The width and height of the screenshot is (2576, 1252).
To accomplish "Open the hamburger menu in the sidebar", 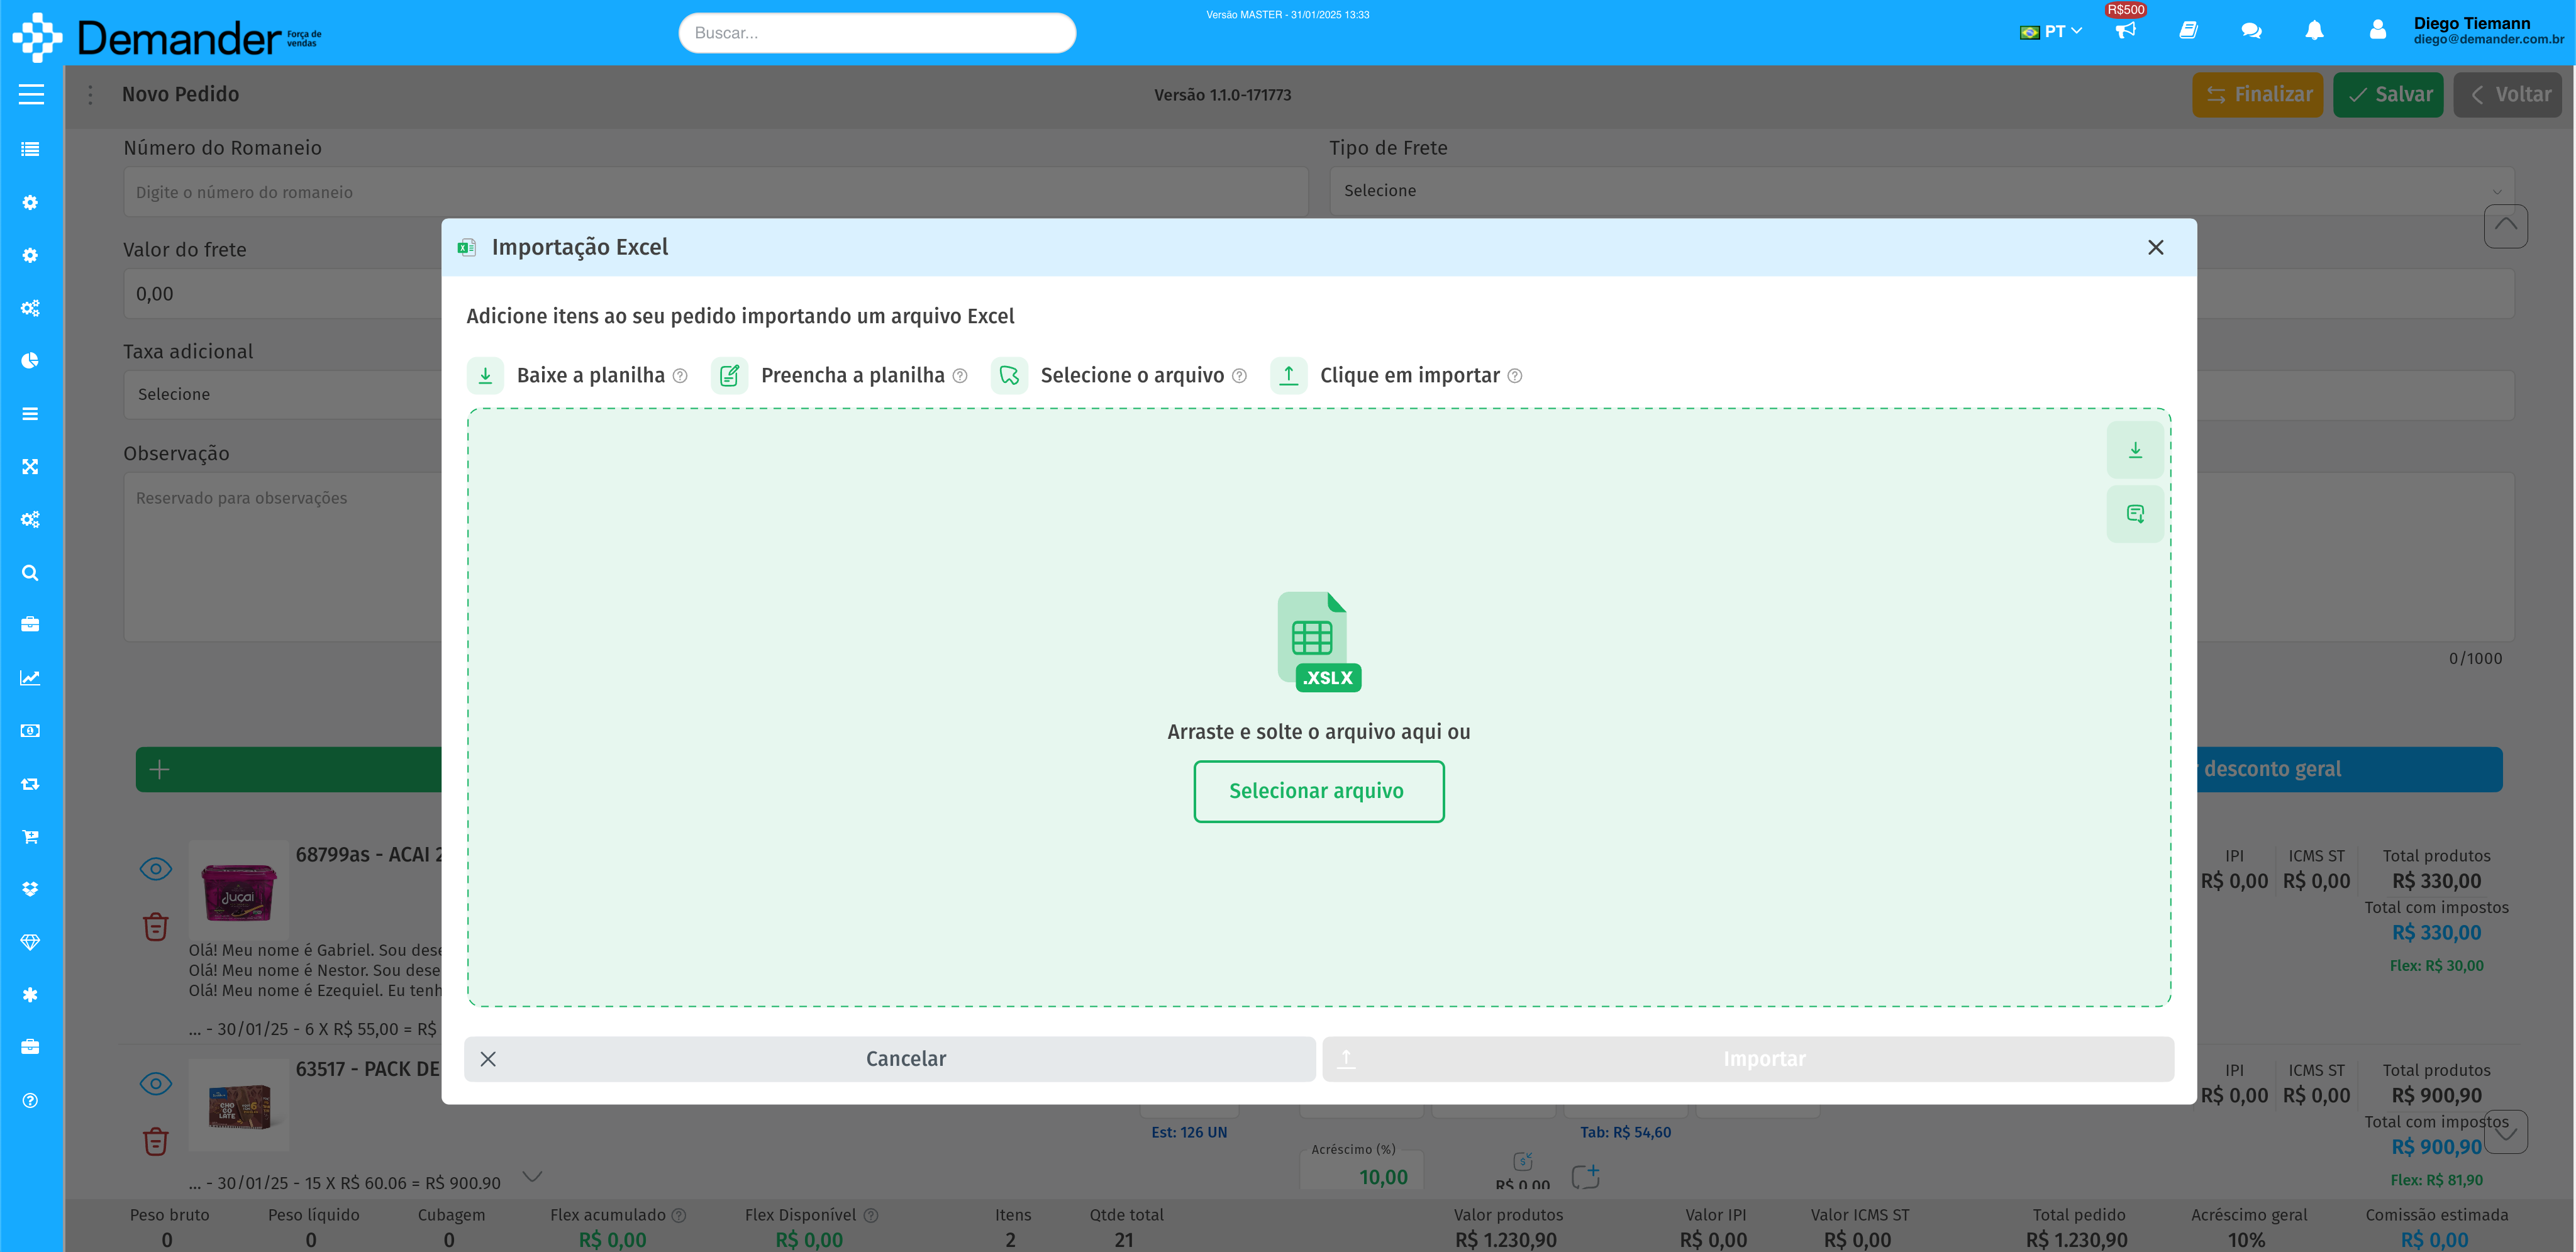I will [x=31, y=94].
